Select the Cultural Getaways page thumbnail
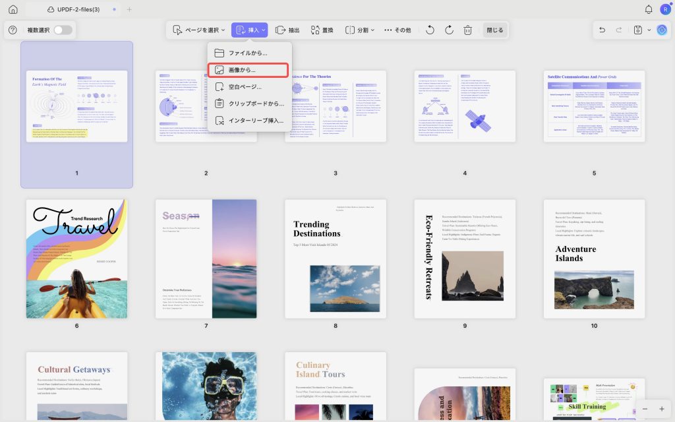 coord(76,386)
